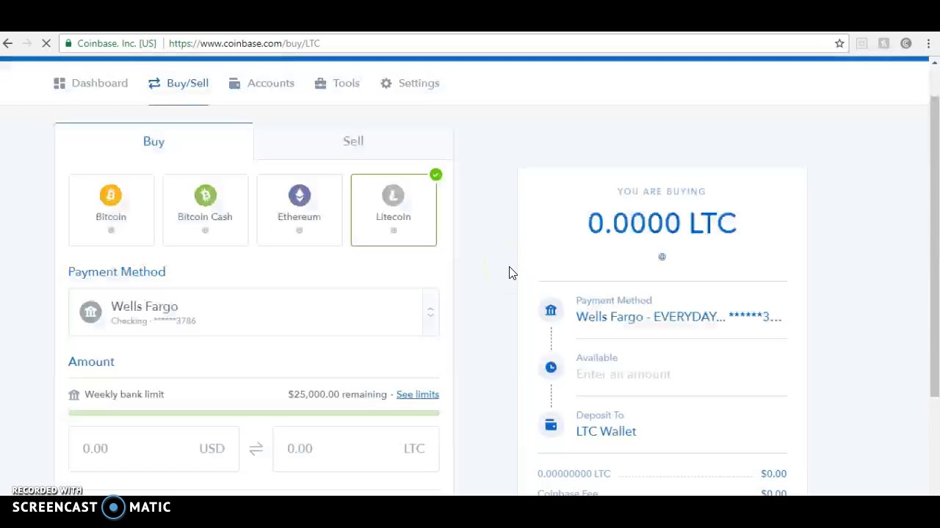Click 'Enter an amount' placeholder text
The width and height of the screenshot is (940, 528).
pos(623,374)
